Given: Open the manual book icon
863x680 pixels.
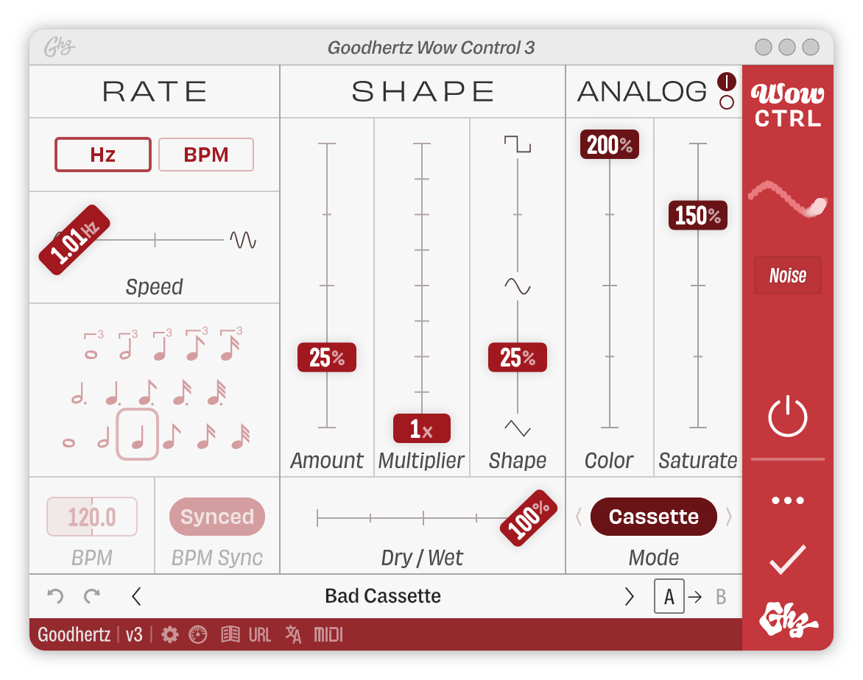Looking at the screenshot, I should [x=230, y=635].
